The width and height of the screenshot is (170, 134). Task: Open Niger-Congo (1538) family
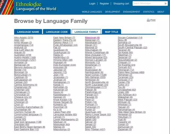pos(96,75)
